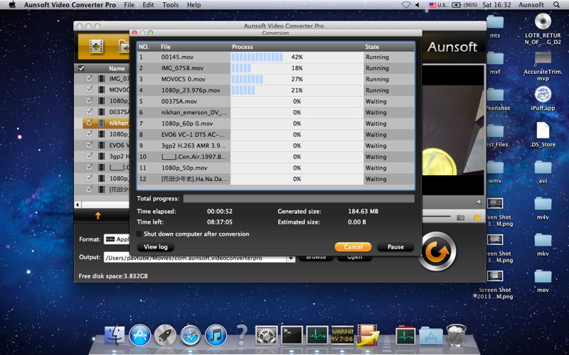Start conversion with the big round convert button
This screenshot has height=355, width=569.
pos(437,251)
